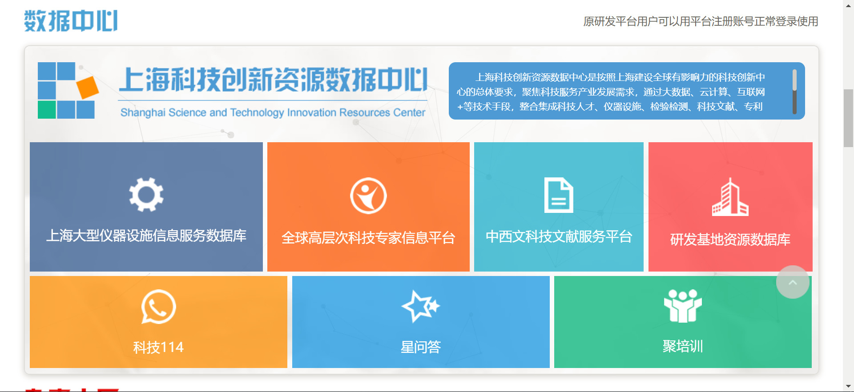Click the page scrollbar down arrow
Screen dimensions: 854x392
click(848, 386)
